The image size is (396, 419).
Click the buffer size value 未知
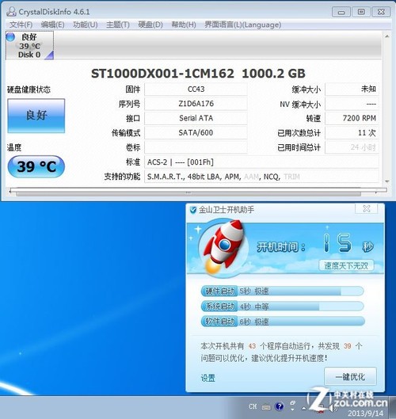[x=352, y=90]
